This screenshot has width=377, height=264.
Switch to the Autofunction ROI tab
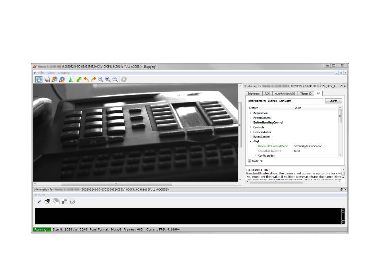coord(285,94)
